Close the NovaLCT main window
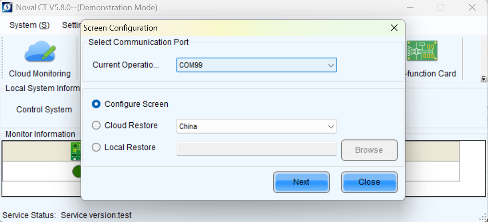 click(472, 8)
